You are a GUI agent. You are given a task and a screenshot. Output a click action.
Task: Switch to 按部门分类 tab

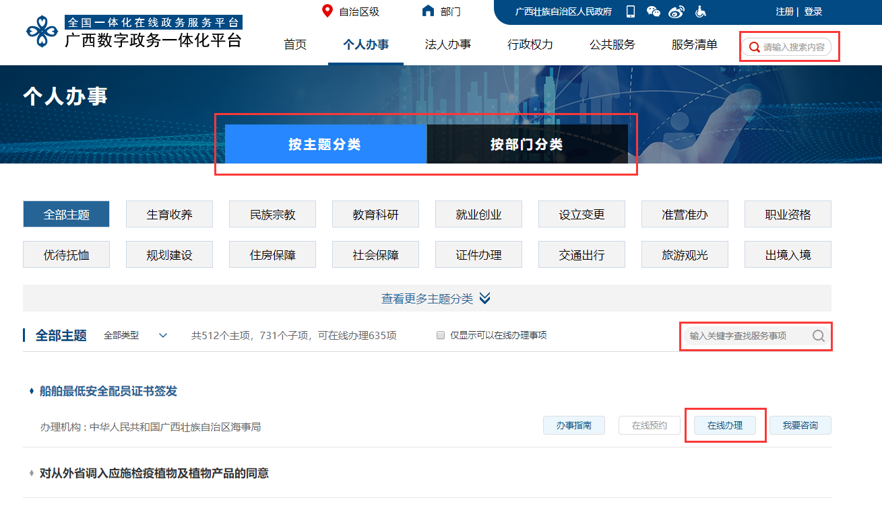point(526,144)
